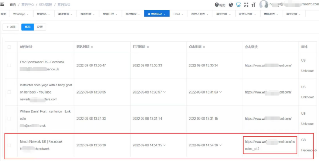The image size is (319, 161).
Task: Expand click times next to 13:31:03
Action: pos(220,92)
